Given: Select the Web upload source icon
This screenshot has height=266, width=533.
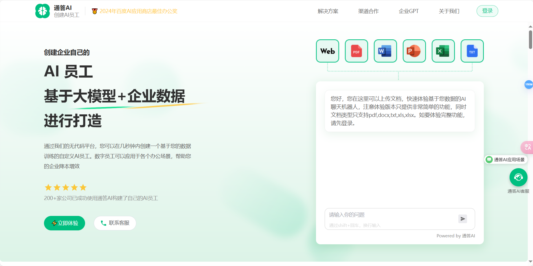Looking at the screenshot, I should click(327, 51).
